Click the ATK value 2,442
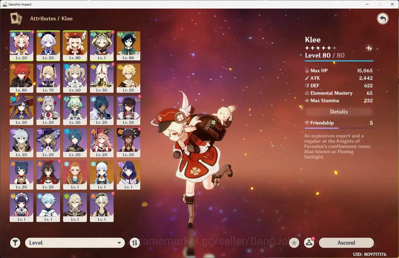The height and width of the screenshot is (258, 399). point(366,78)
